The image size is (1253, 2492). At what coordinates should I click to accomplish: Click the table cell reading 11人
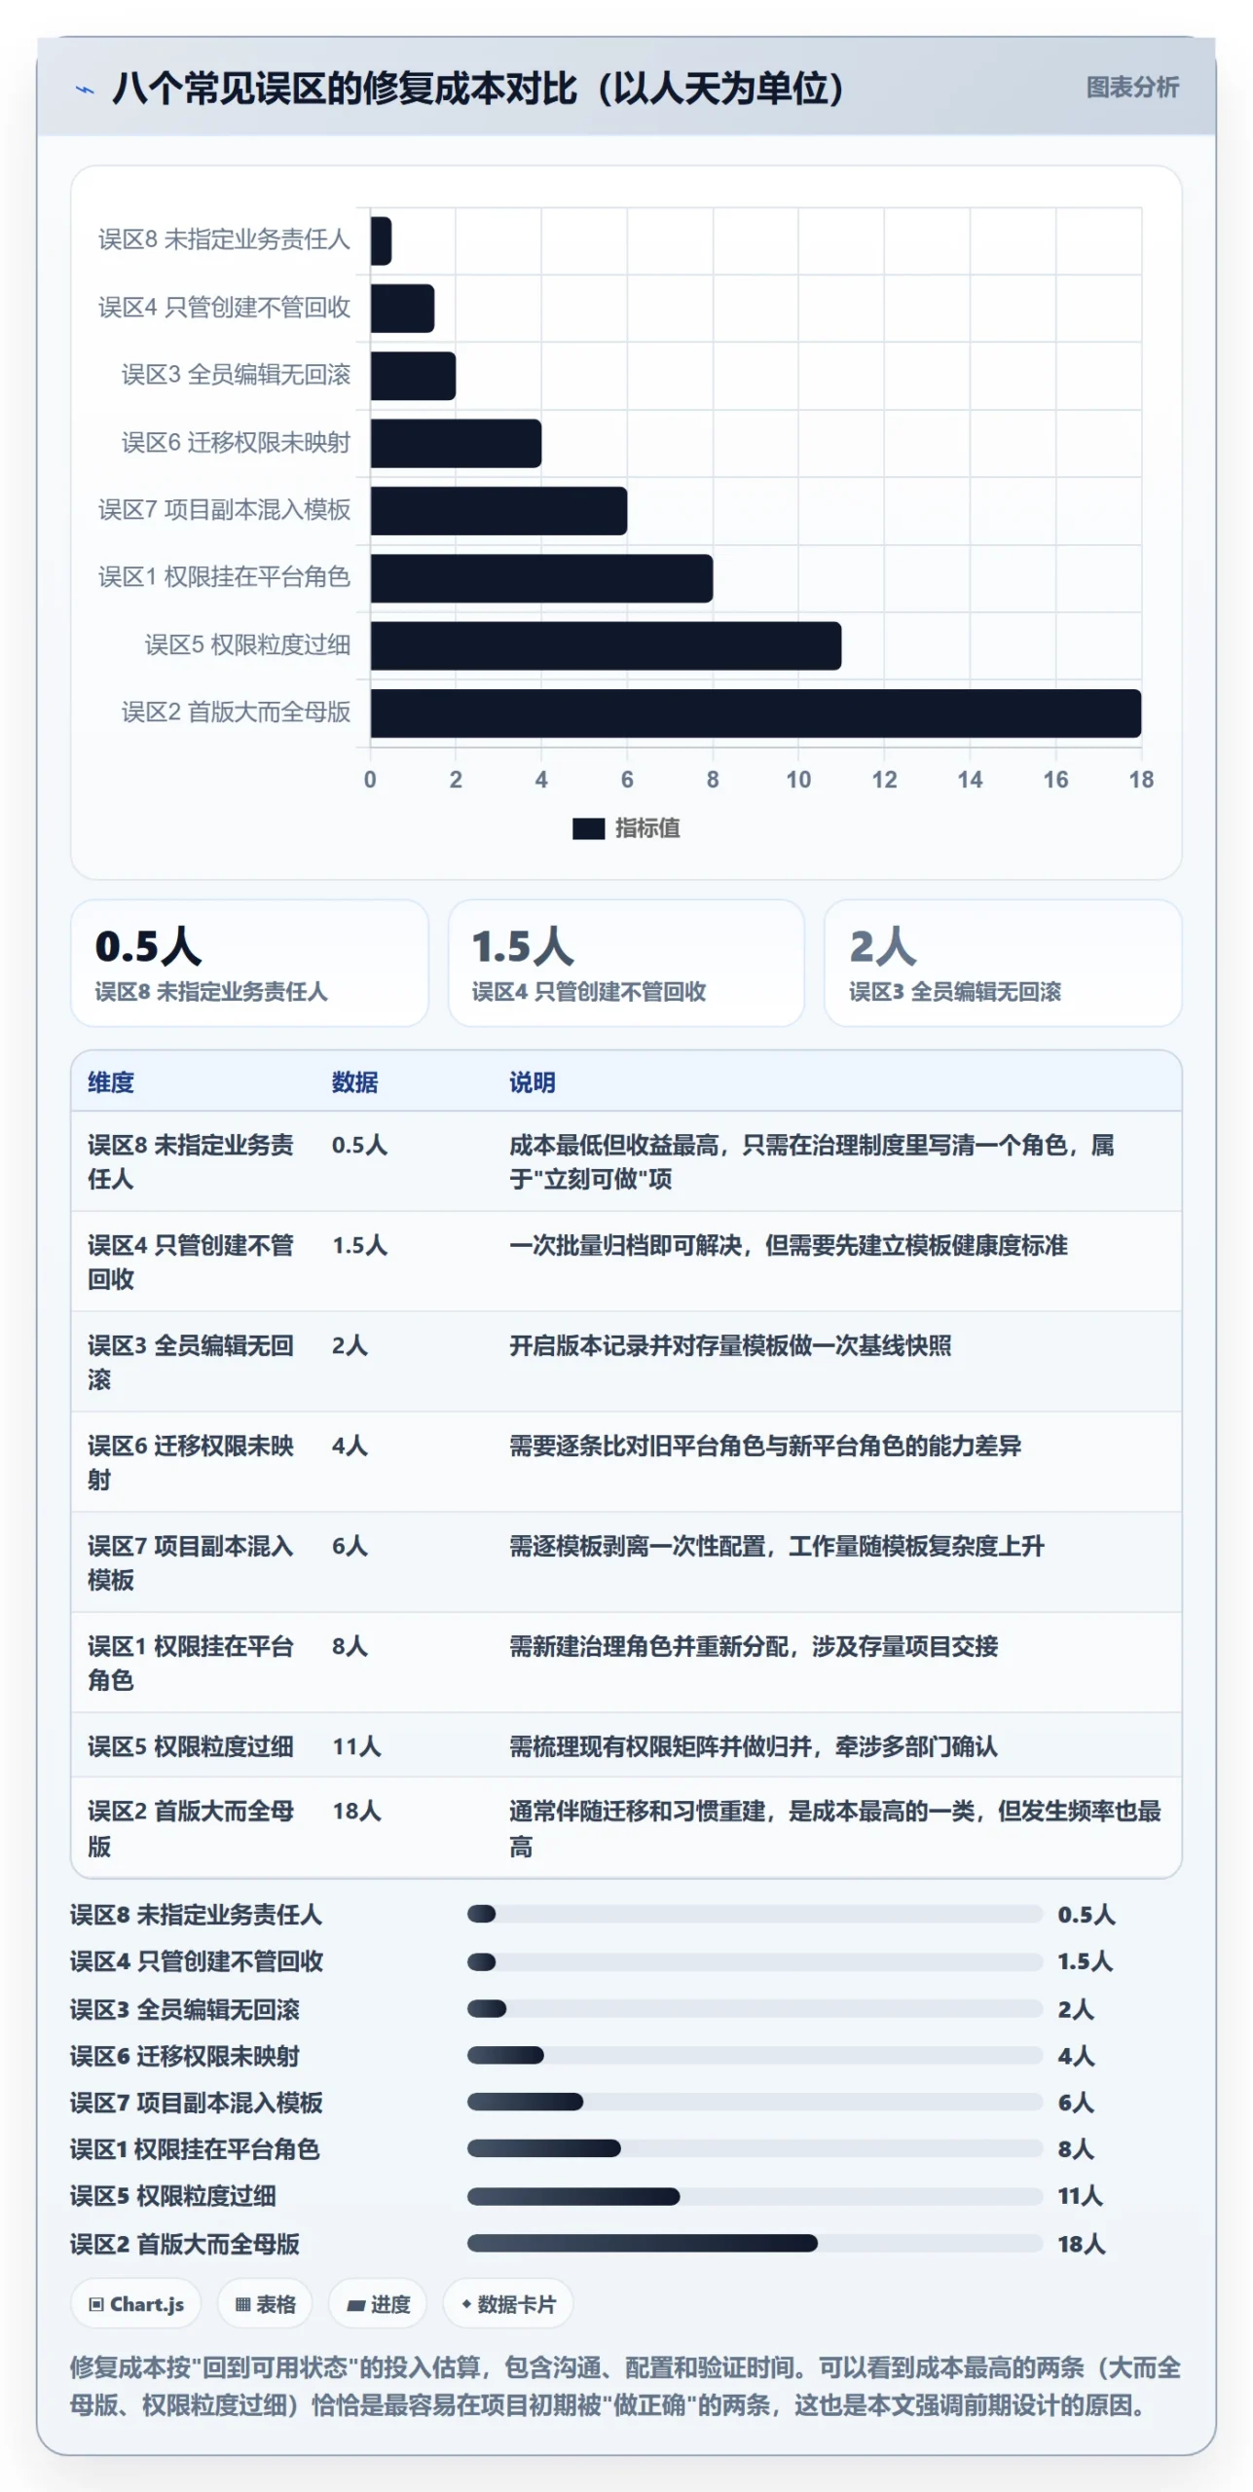click(356, 1746)
